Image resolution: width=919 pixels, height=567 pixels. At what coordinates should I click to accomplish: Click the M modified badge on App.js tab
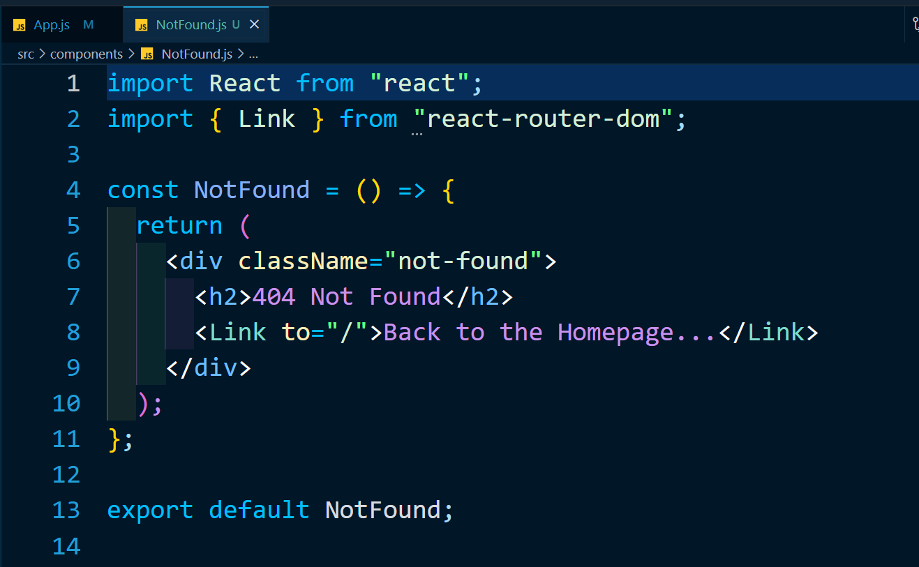[x=88, y=25]
